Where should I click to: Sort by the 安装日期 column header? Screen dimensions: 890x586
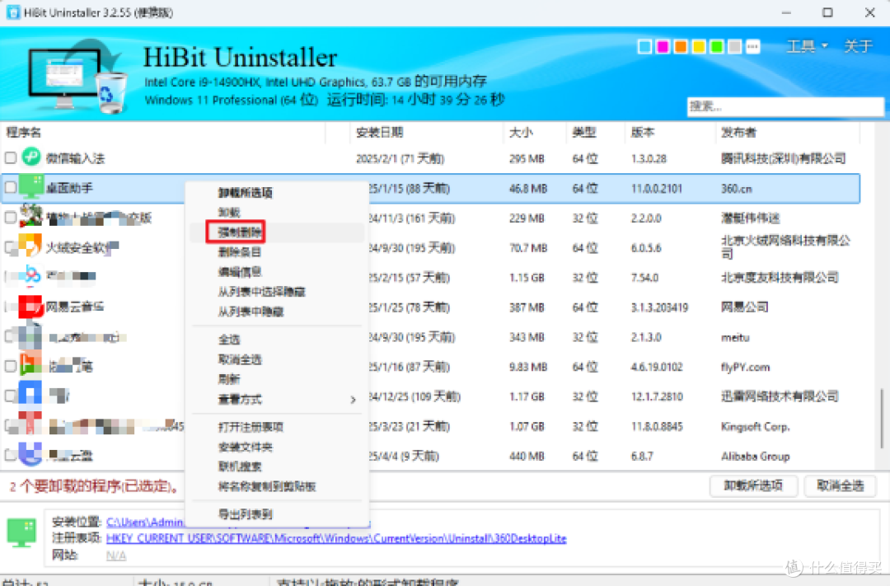[426, 133]
